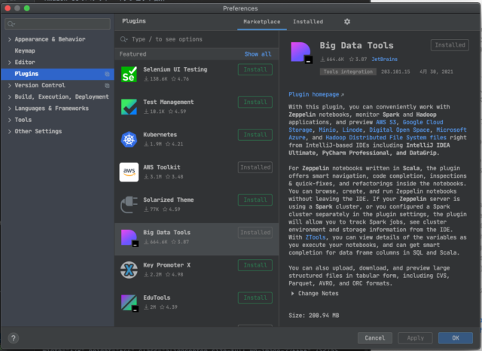This screenshot has width=482, height=351.
Task: Expand the Change Notes disclosure triangle
Action: tap(292, 294)
